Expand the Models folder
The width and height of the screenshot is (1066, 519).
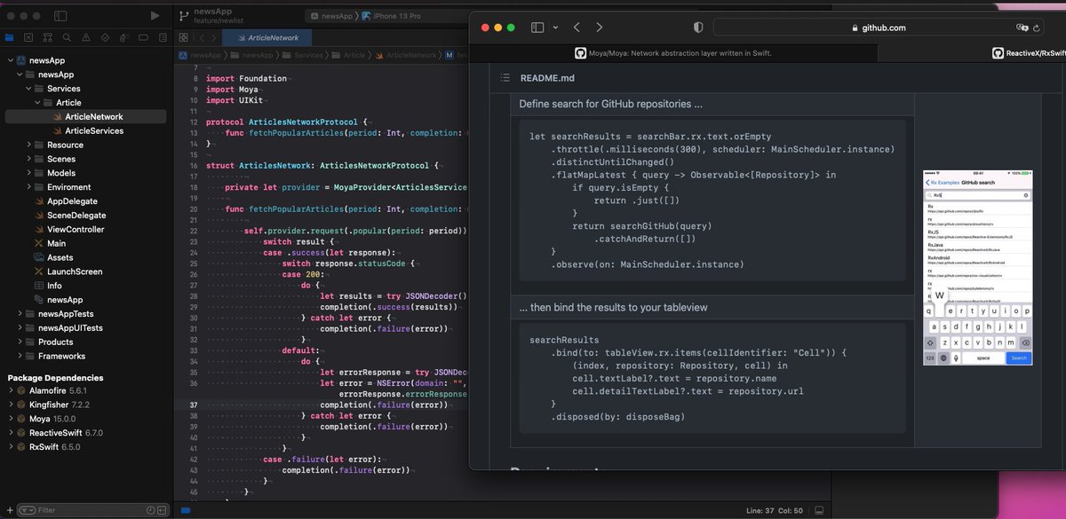[28, 173]
